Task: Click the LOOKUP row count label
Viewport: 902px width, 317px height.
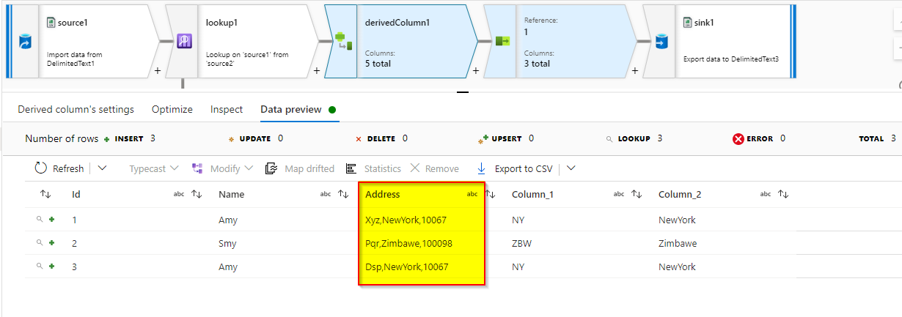Action: (x=634, y=138)
